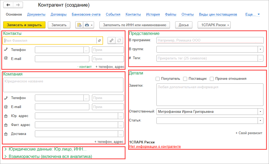The height and width of the screenshot is (164, 269).
Task: Open the Ответственный dropdown arrow
Action: 261,111
